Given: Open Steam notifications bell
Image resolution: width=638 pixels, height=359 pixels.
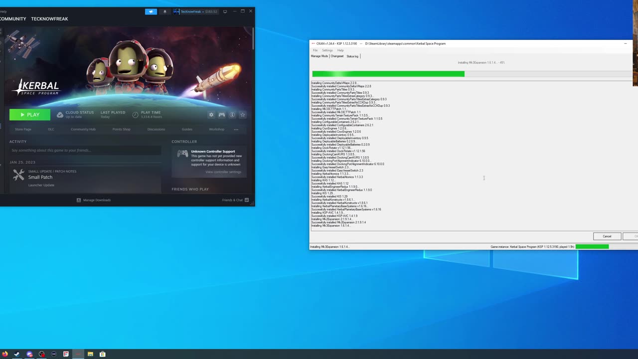Looking at the screenshot, I should click(165, 11).
